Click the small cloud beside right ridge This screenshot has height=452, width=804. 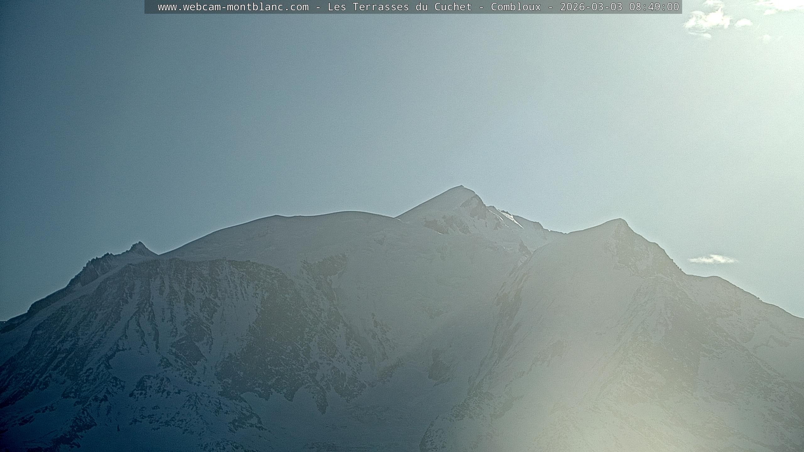pyautogui.click(x=712, y=259)
